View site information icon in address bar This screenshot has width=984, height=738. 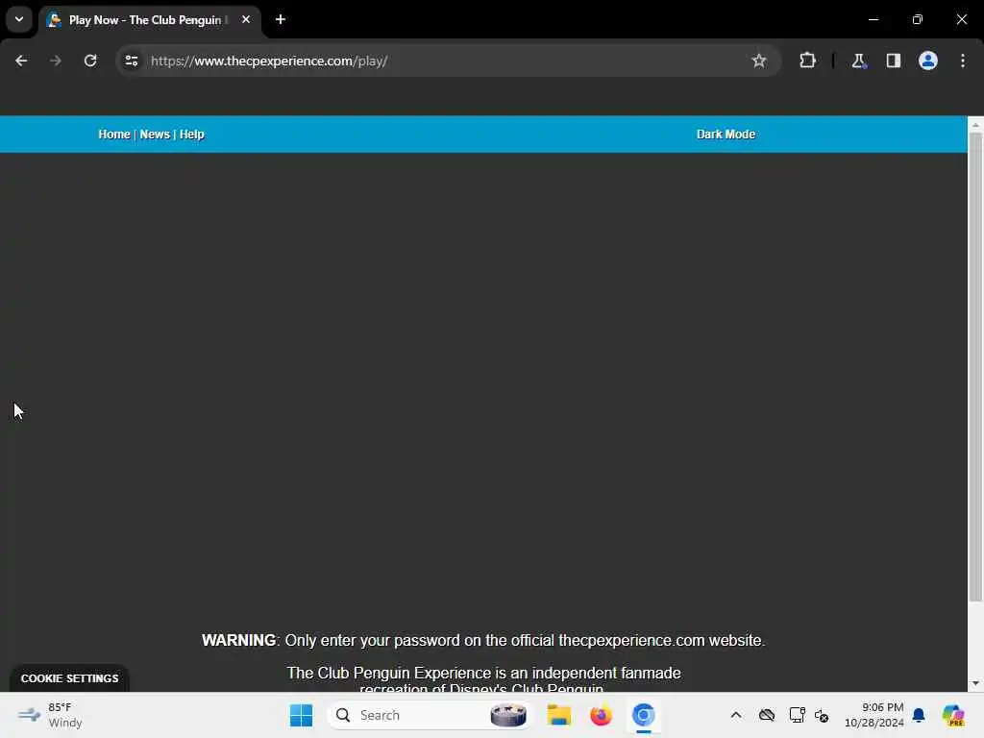pyautogui.click(x=131, y=61)
